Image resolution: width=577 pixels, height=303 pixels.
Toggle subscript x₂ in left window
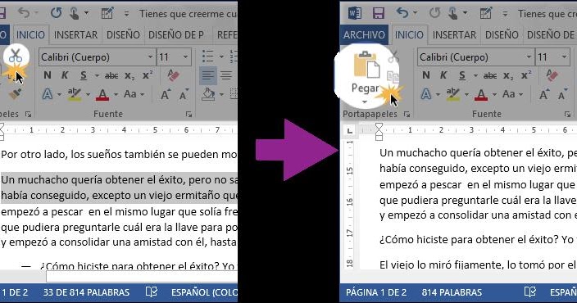[x=129, y=75]
